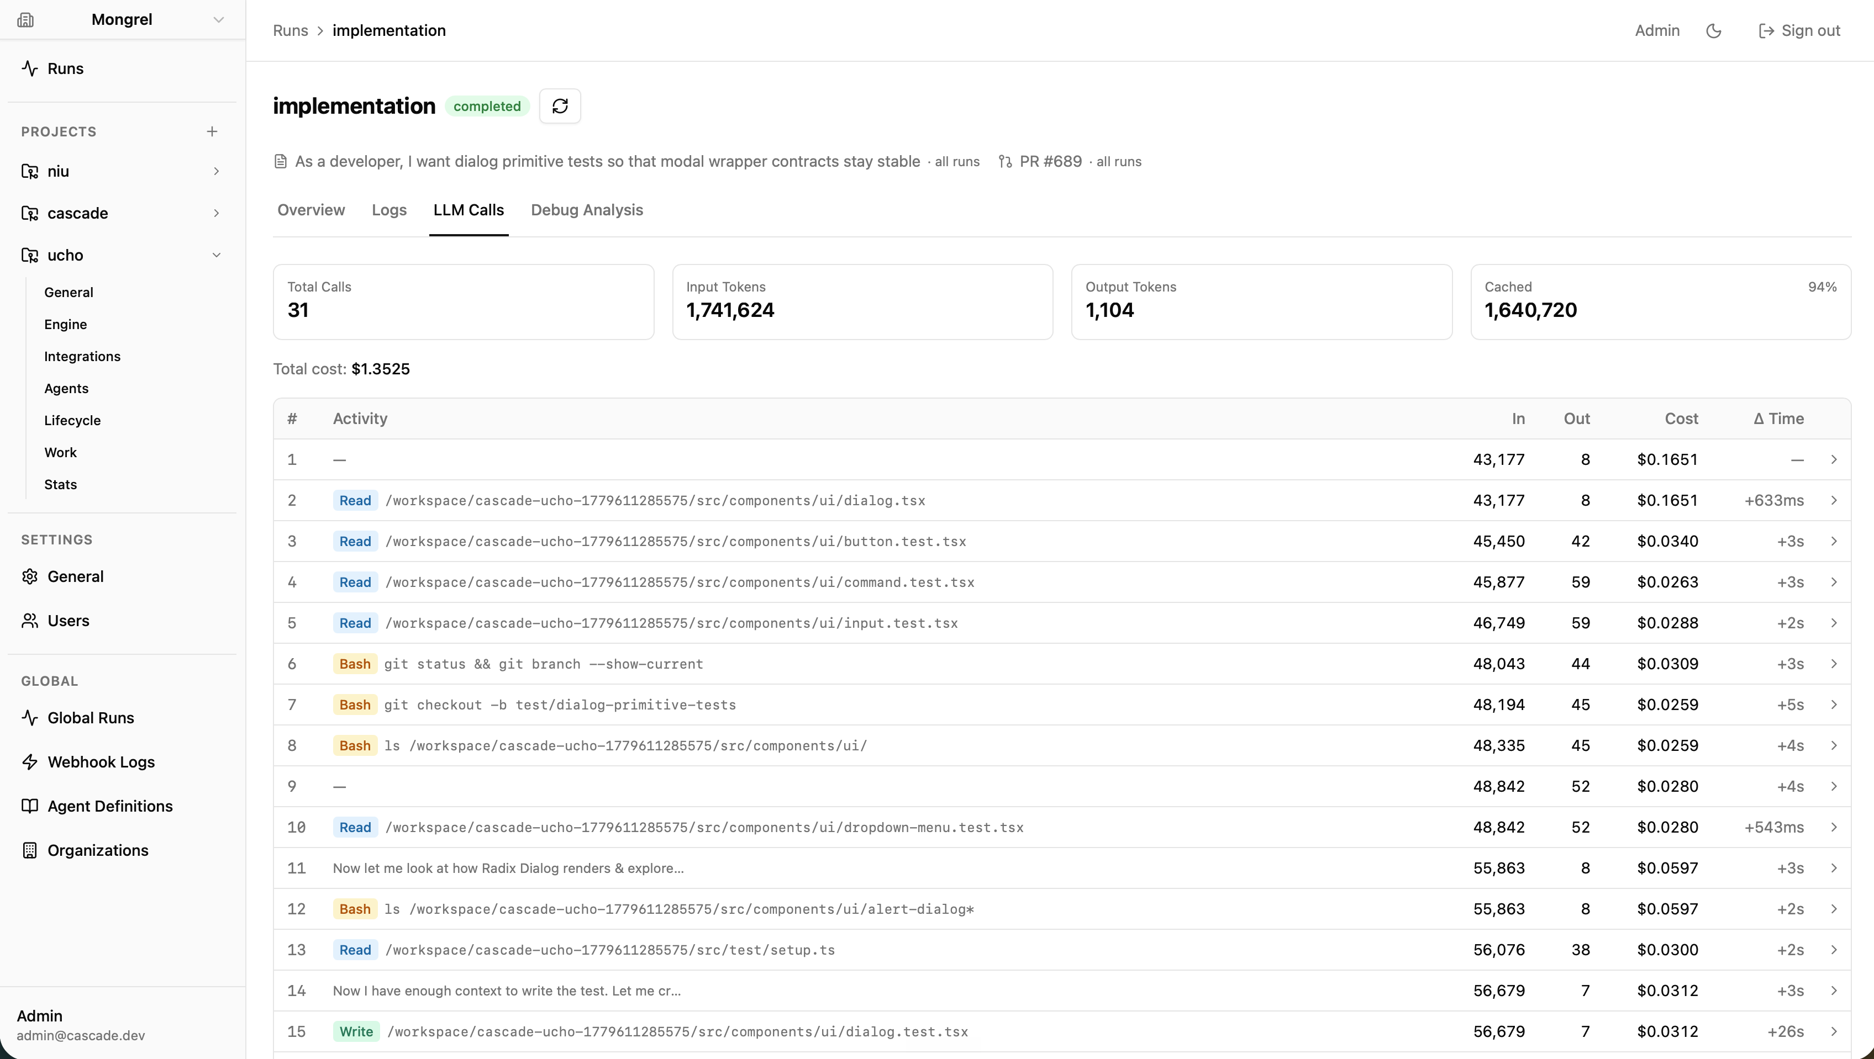Viewport: 1874px width, 1059px height.
Task: Switch to the Debug Analysis tab
Action: tap(587, 210)
